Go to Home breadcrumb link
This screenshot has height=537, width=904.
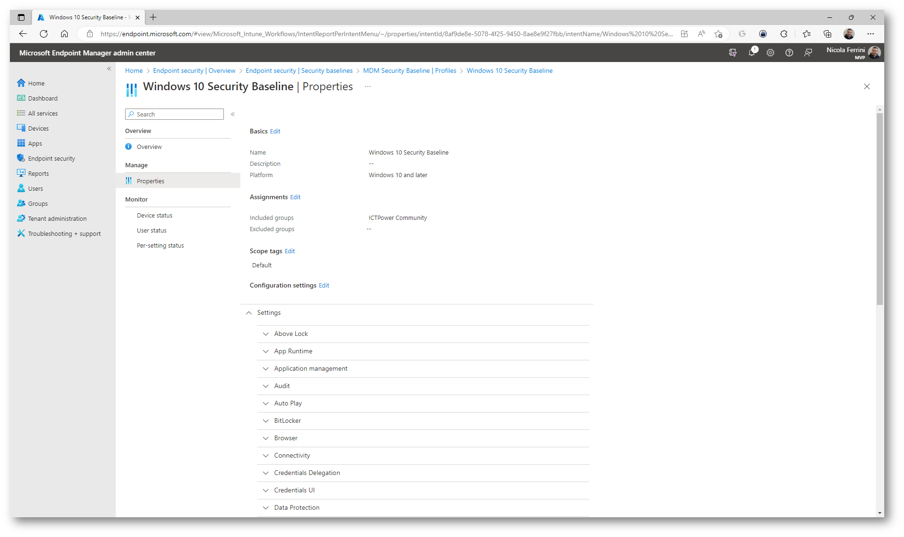pyautogui.click(x=134, y=71)
